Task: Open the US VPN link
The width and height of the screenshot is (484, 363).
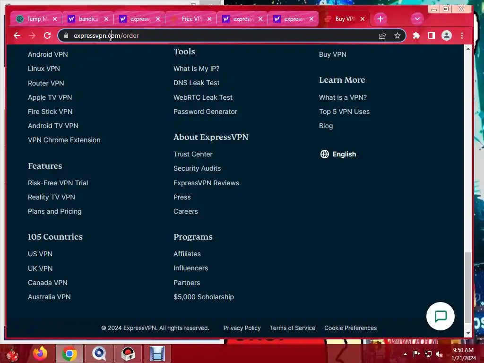Action: [x=40, y=254]
